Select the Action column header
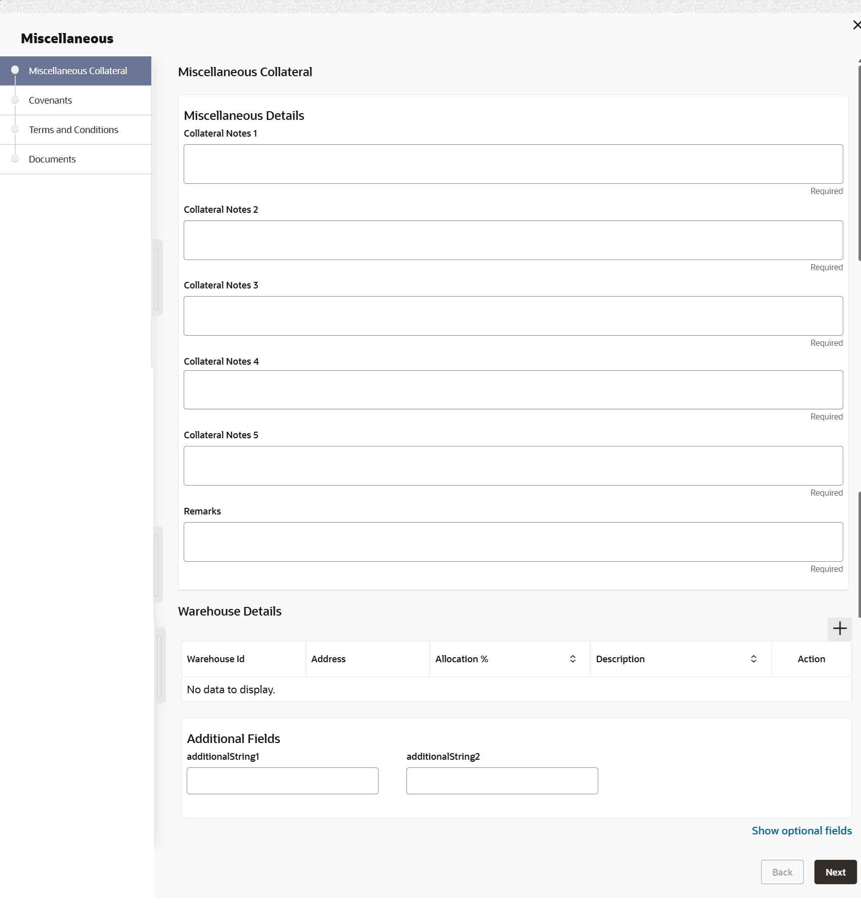Viewport: 861px width, 903px height. pyautogui.click(x=811, y=659)
